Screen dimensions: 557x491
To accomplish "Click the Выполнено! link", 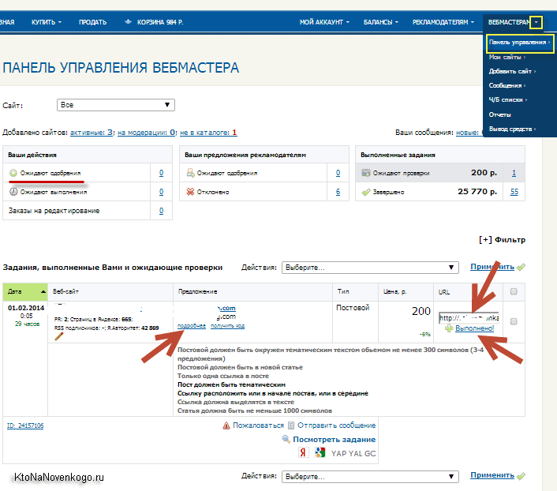I will coord(475,328).
